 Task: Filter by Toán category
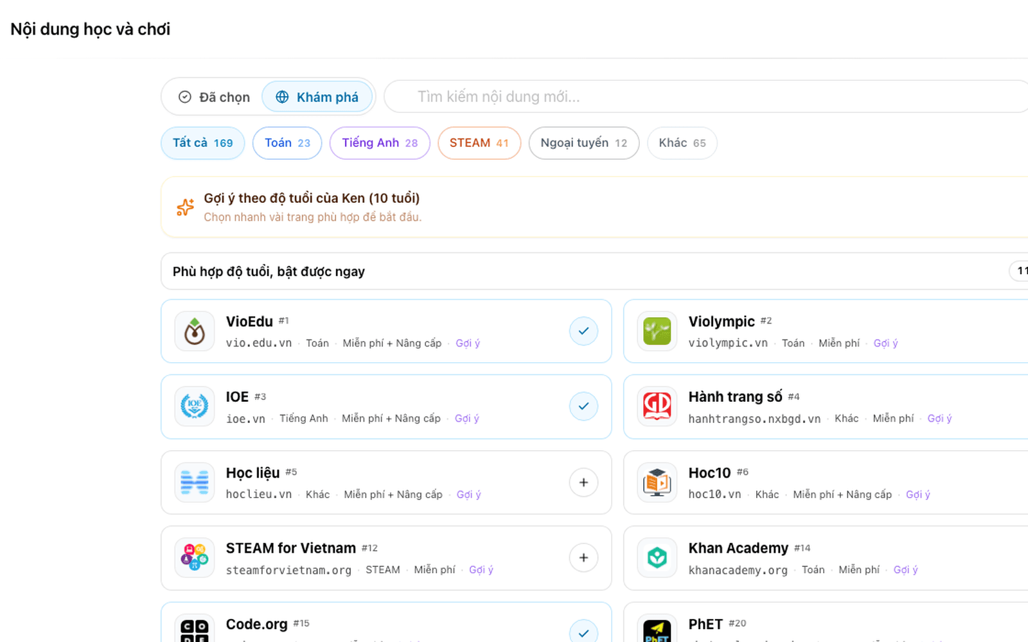287,143
